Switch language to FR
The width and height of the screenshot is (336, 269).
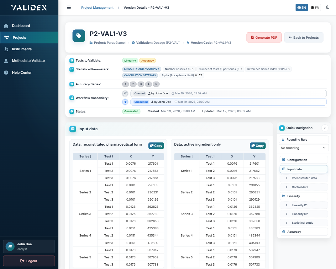(315, 7)
